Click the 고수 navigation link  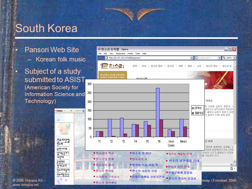click(x=199, y=66)
